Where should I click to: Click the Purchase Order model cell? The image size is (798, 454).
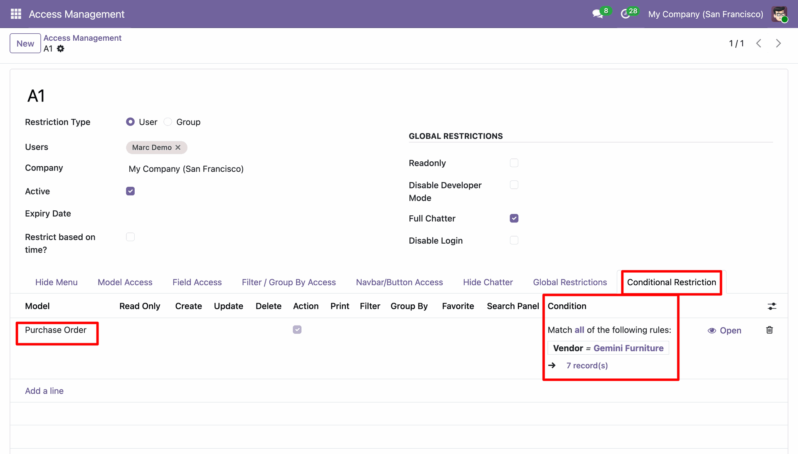[x=56, y=330]
